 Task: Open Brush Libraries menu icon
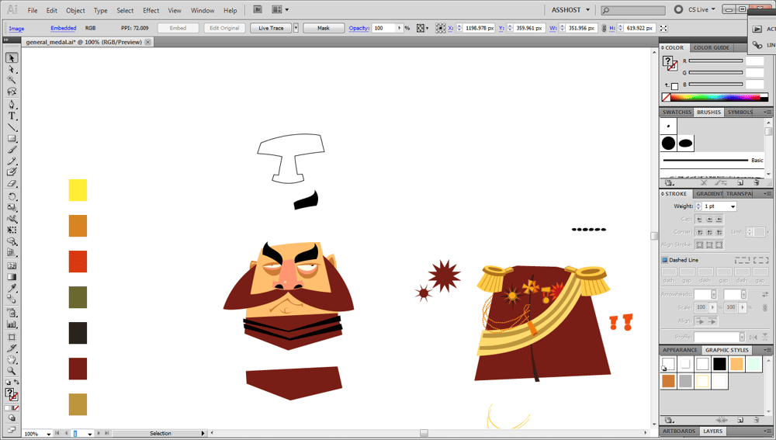click(x=669, y=183)
